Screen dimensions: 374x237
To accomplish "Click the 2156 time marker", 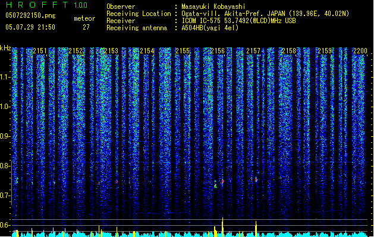I will 218,51.
